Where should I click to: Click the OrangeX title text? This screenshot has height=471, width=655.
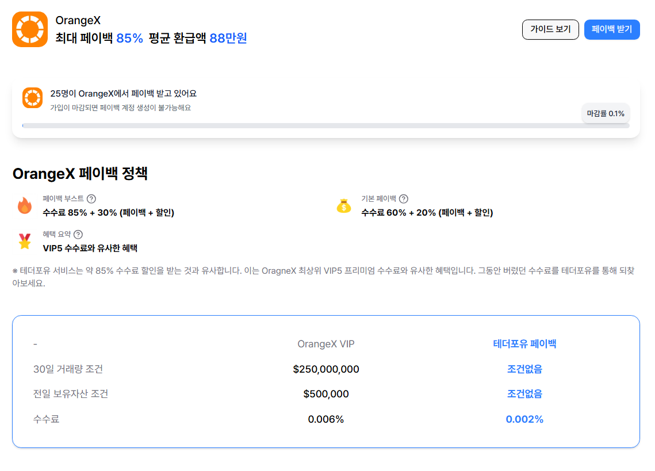[78, 20]
